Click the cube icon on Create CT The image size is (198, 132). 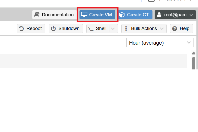[x=122, y=15]
